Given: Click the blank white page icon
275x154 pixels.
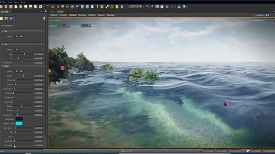Looking at the screenshot, I should pyautogui.click(x=16, y=7).
